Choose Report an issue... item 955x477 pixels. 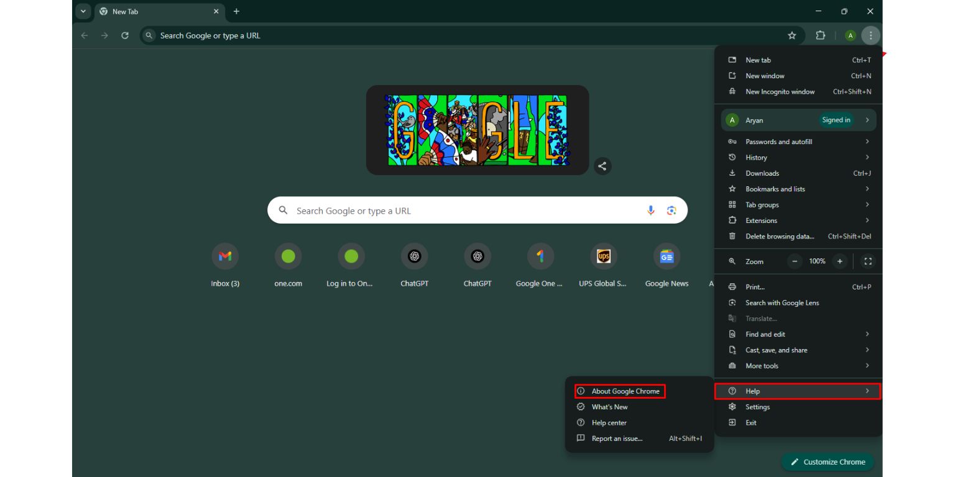[639, 438]
